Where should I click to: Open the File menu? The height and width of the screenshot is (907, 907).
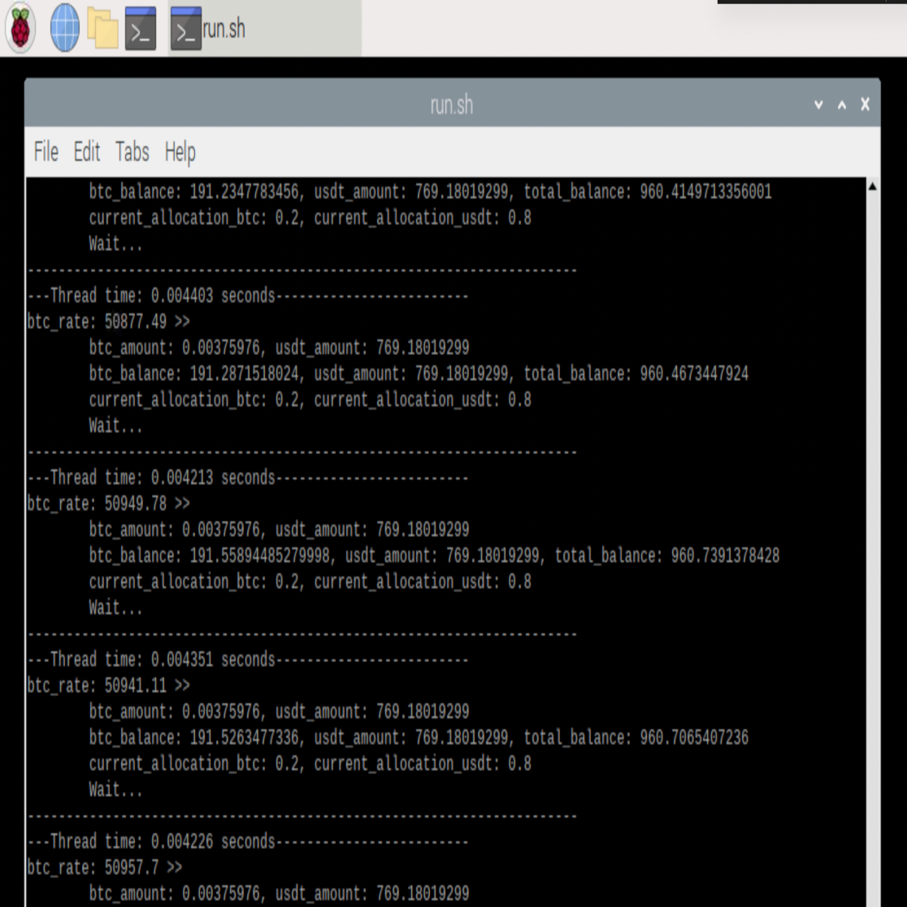pos(46,151)
